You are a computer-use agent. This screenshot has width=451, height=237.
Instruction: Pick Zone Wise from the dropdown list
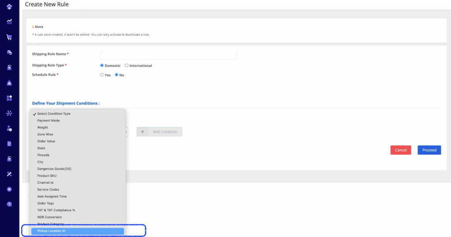point(45,134)
